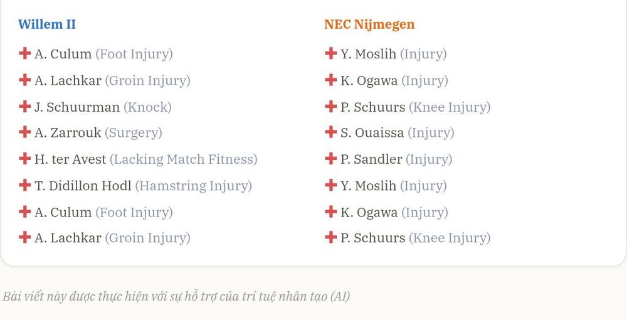
Task: Select the red cross icon next to S. Ouaissa
Action: click(330, 132)
